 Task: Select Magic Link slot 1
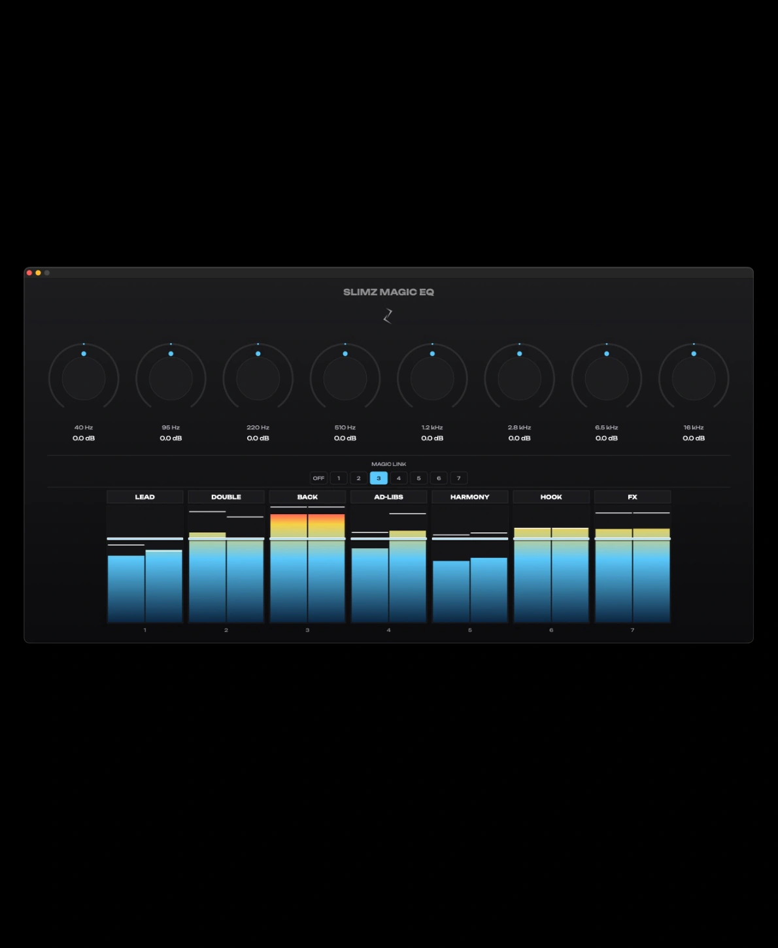point(339,478)
